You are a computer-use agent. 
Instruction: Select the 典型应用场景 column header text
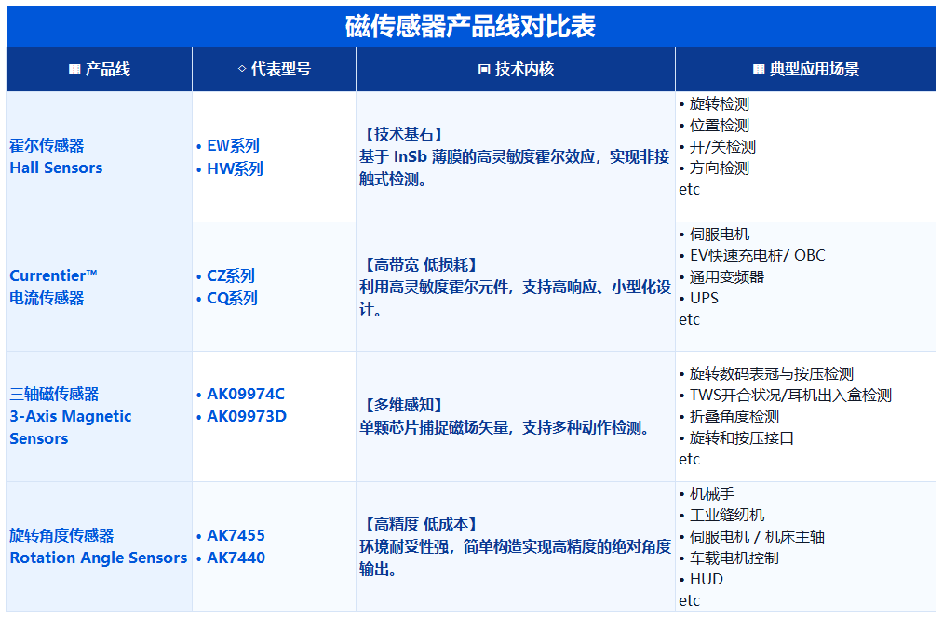click(x=815, y=70)
